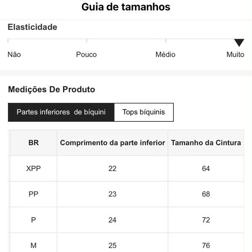Viewport: 252px width, 252px height.
Task: Click the P waist value 72
Action: click(206, 220)
